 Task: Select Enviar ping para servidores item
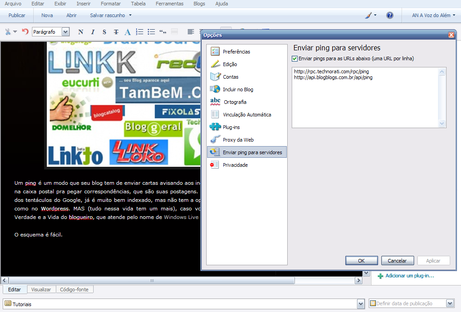[247, 152]
